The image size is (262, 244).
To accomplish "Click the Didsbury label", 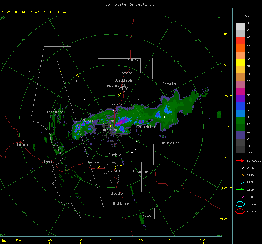I will click(110, 130).
